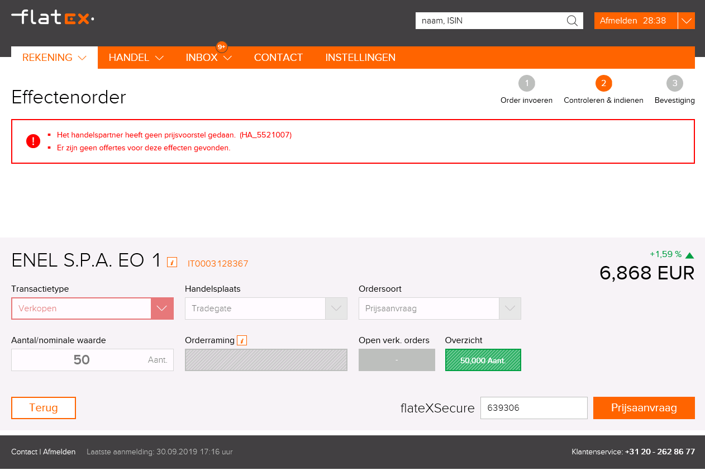This screenshot has width=705, height=470.
Task: Expand the Afmelden dropdown arrow
Action: click(687, 21)
